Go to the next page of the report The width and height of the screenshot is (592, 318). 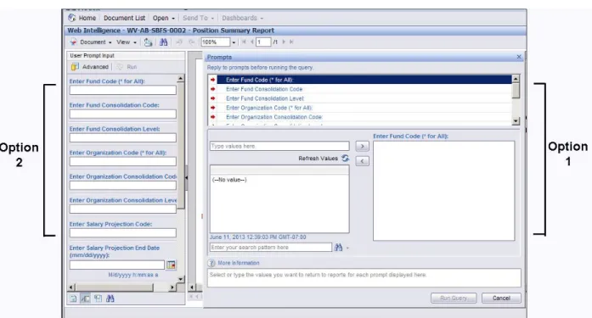[284, 42]
